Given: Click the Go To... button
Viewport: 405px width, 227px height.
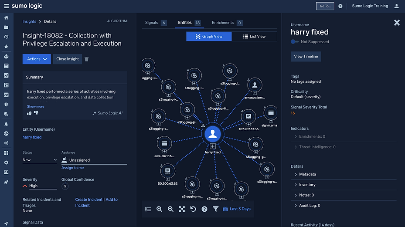Looking at the screenshot, I should 325,6.
